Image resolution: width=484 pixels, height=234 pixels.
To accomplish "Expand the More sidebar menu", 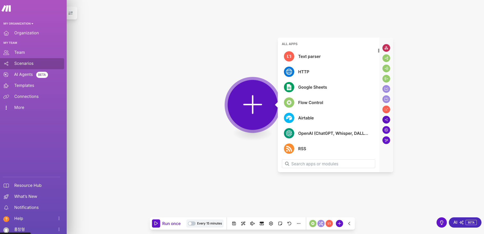I will tap(32, 108).
